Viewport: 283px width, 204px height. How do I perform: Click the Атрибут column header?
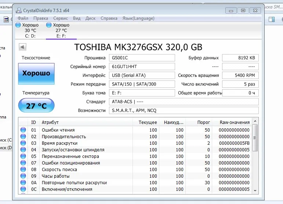[x=86, y=122]
